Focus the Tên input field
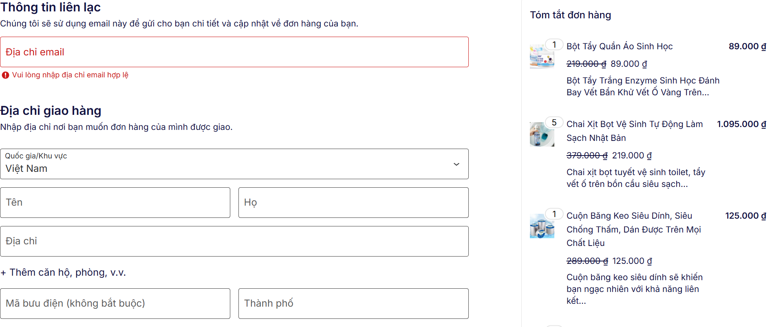This screenshot has width=772, height=327. 115,203
